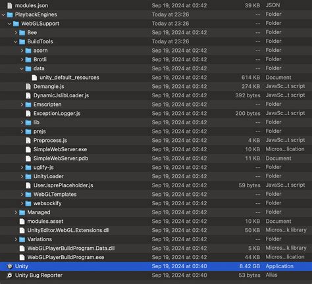Select the Preprocess.js file name
Image resolution: width=312 pixels, height=284 pixels.
coord(50,141)
